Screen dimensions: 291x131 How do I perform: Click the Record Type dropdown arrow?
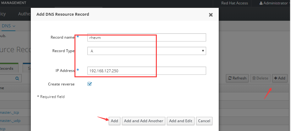pyautogui.click(x=203, y=51)
